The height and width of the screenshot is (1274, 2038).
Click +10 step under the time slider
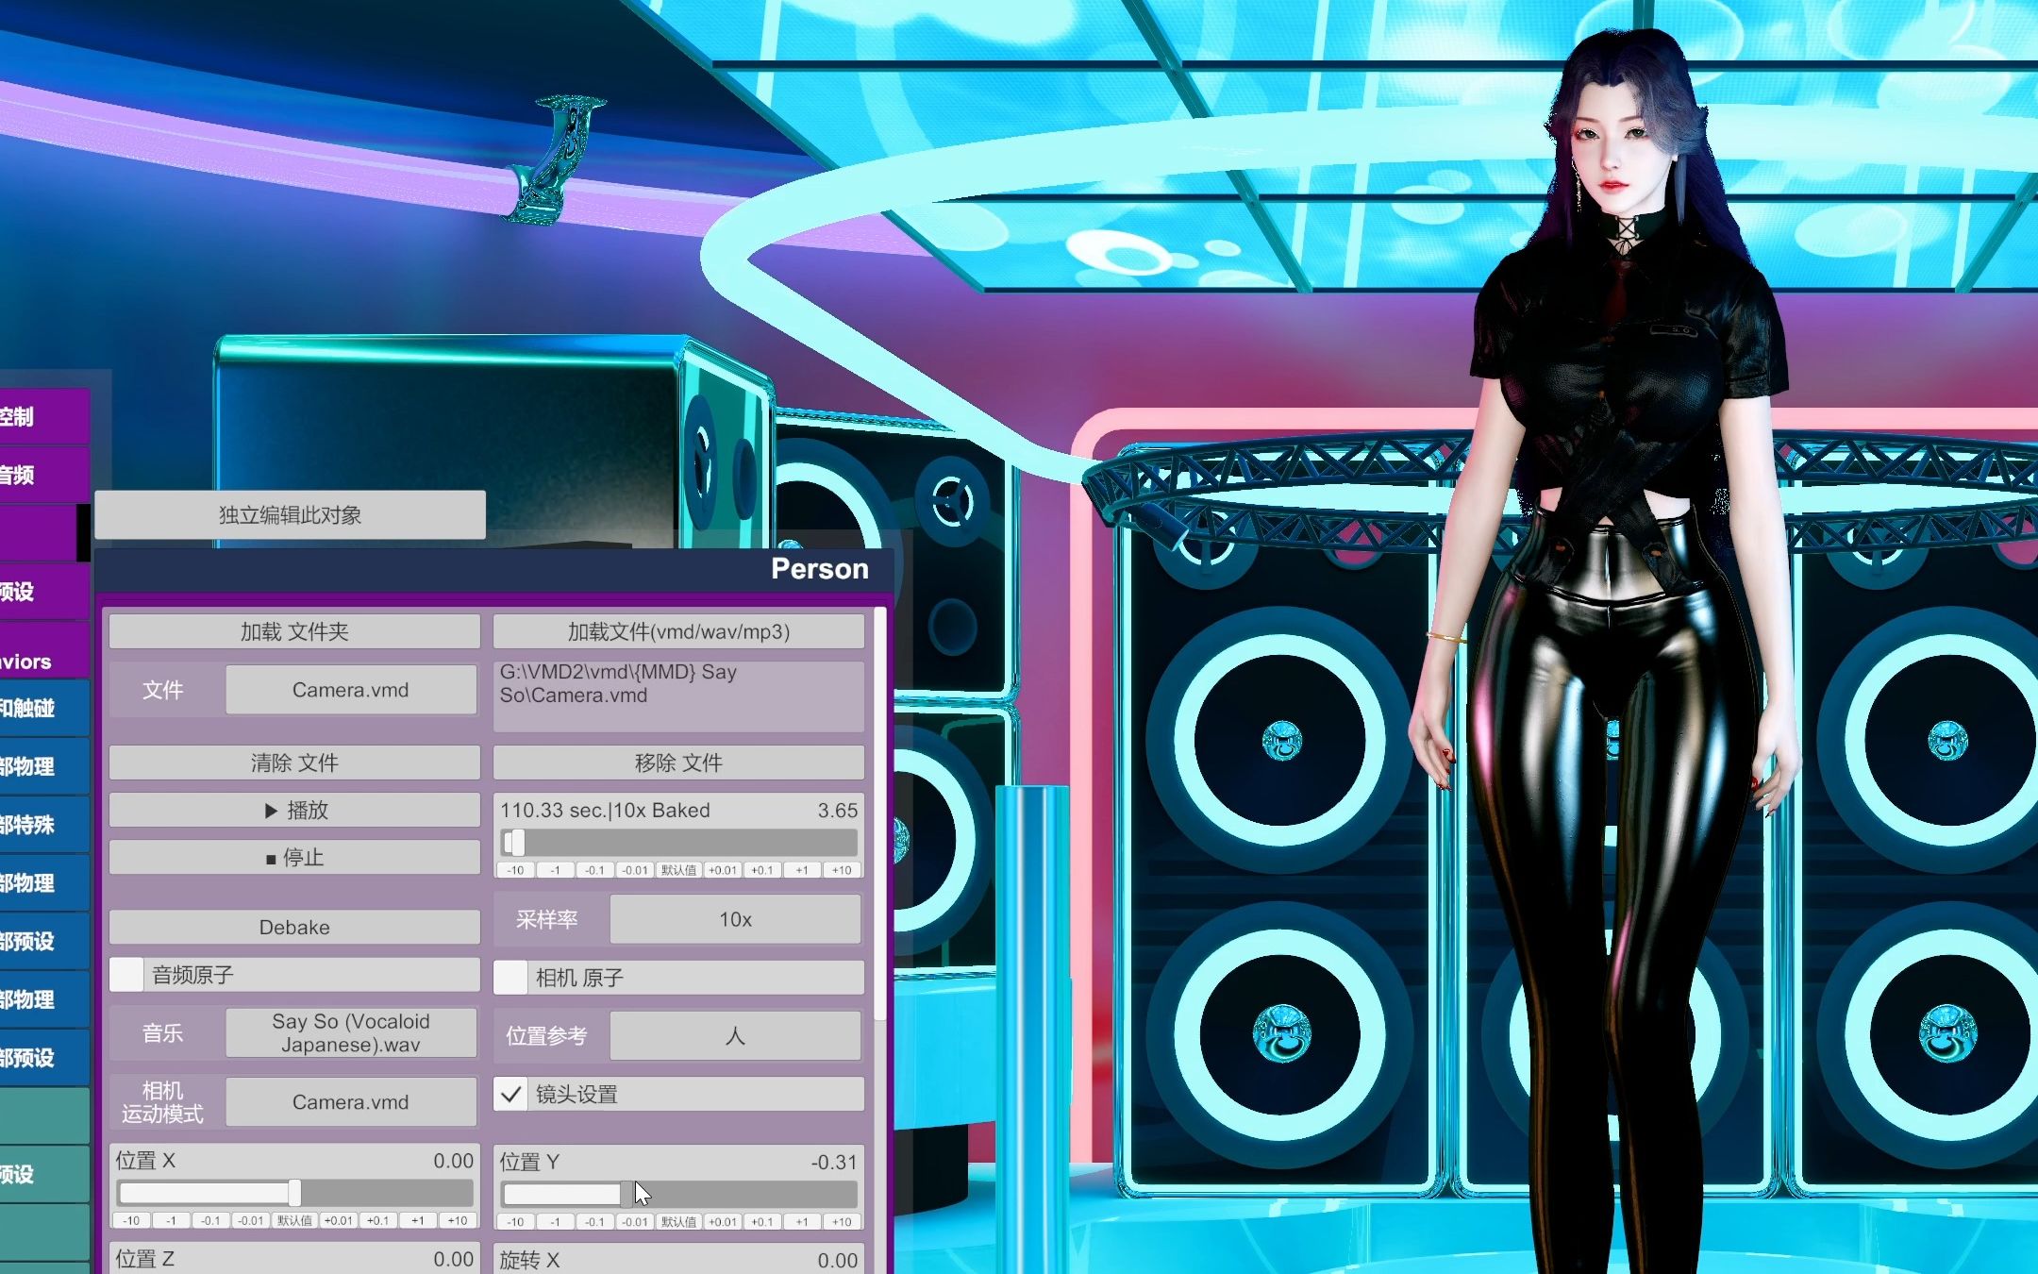click(842, 870)
